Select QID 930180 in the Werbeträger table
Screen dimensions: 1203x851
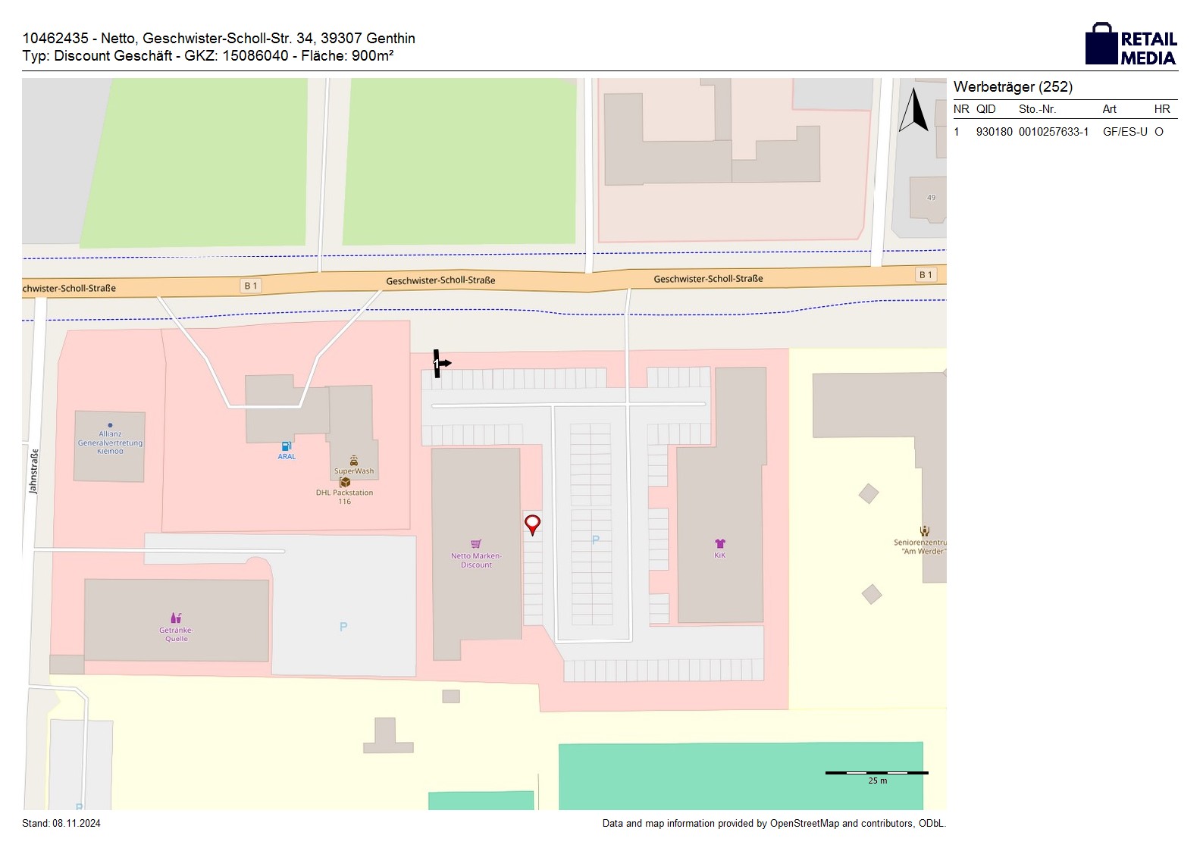994,132
